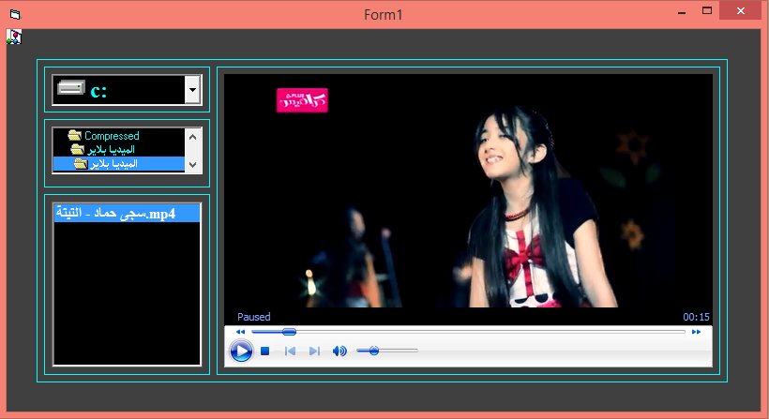
Task: Adjust the volume slider handle
Action: 374,351
